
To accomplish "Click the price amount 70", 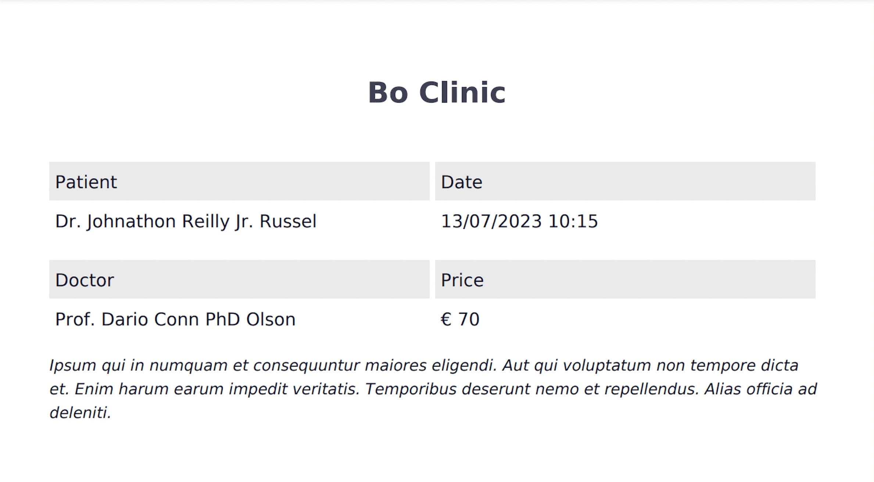I will (469, 319).
